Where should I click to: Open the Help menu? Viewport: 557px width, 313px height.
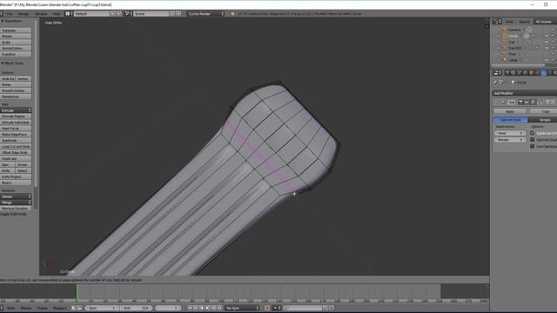click(x=57, y=14)
